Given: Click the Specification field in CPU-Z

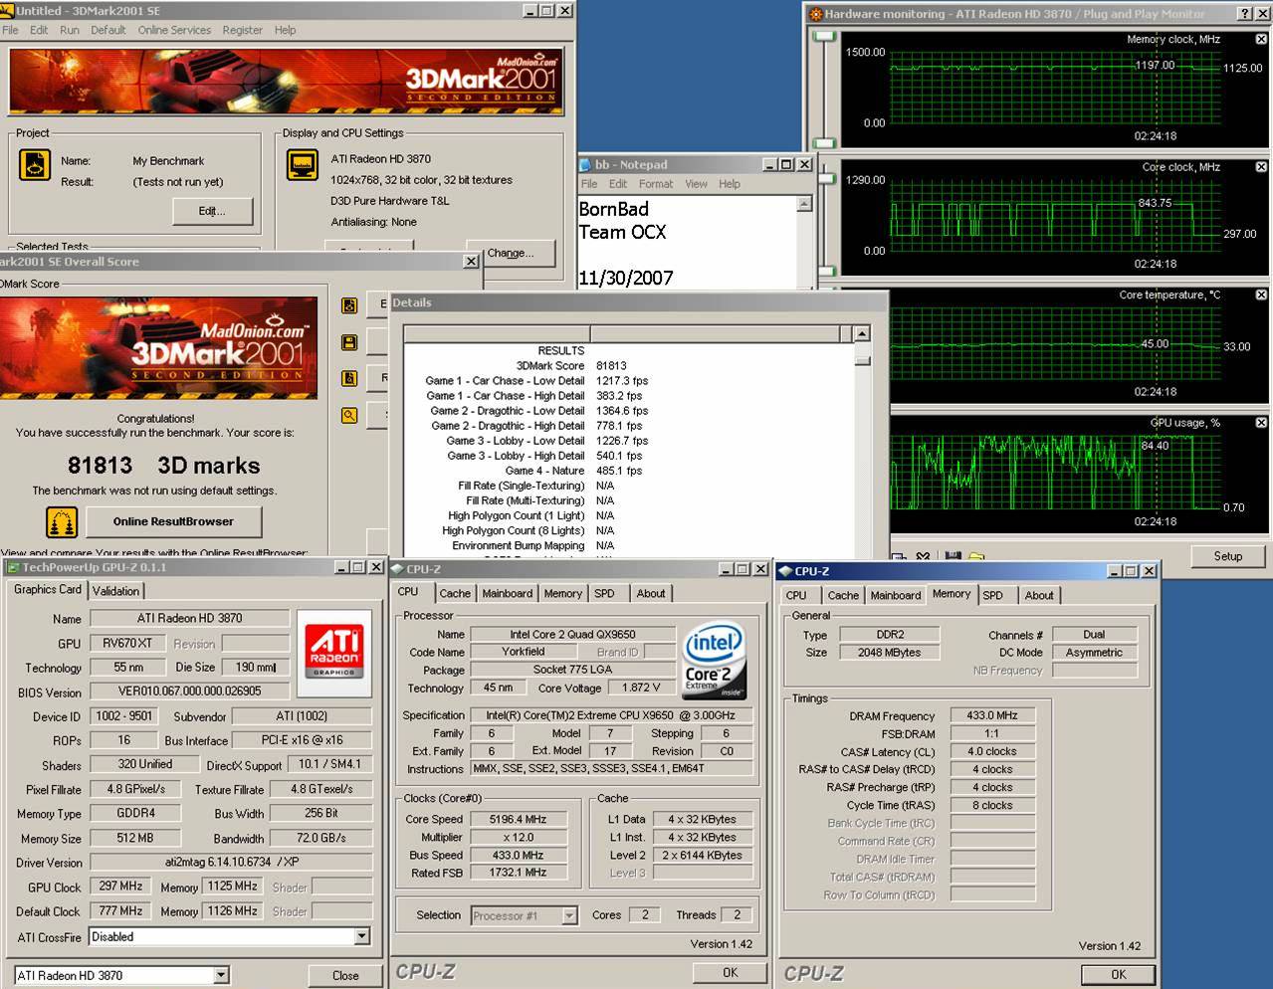Looking at the screenshot, I should click(610, 714).
